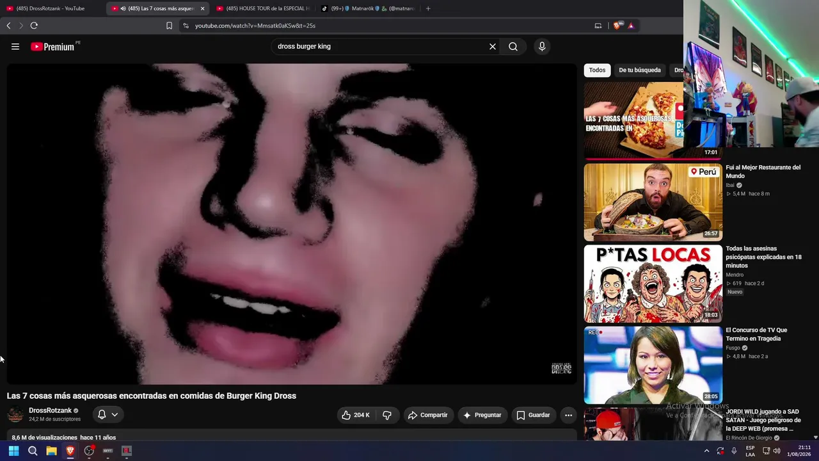Screen dimensions: 819x461
Task: Click the video player to pause
Action: point(292,223)
